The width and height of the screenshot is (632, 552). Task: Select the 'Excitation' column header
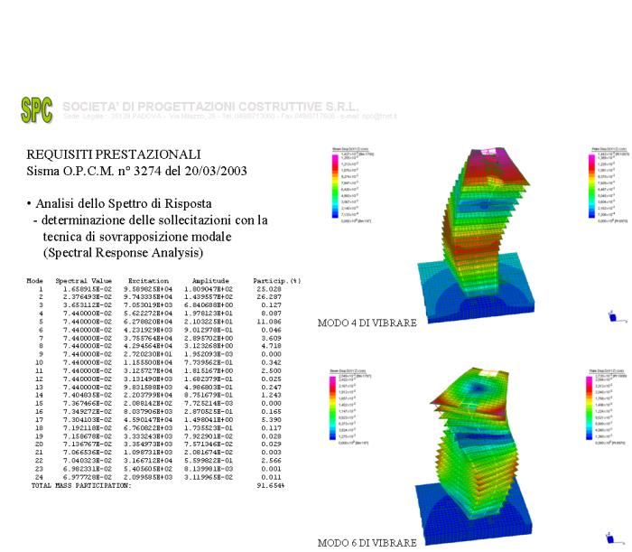tap(148, 280)
